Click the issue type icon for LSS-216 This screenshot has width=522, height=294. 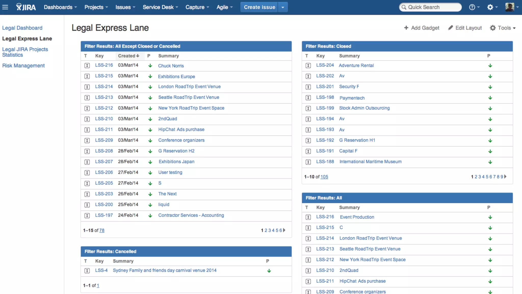point(87,66)
